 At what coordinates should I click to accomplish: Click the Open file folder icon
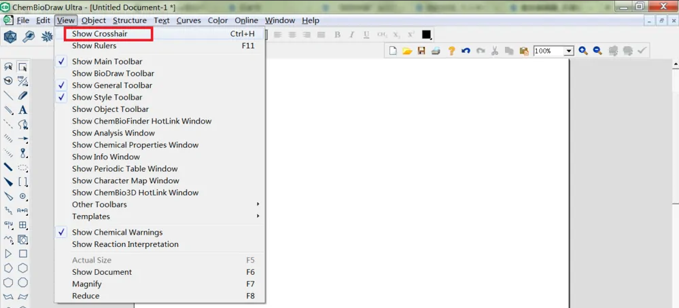(407, 51)
